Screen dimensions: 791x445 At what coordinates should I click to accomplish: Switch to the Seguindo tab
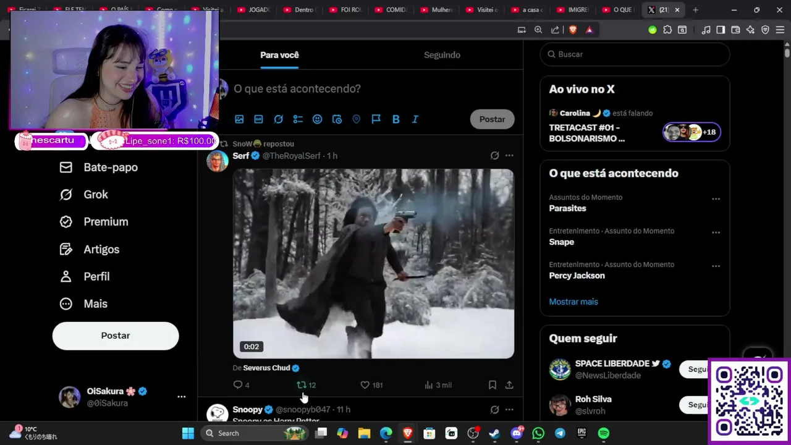442,55
